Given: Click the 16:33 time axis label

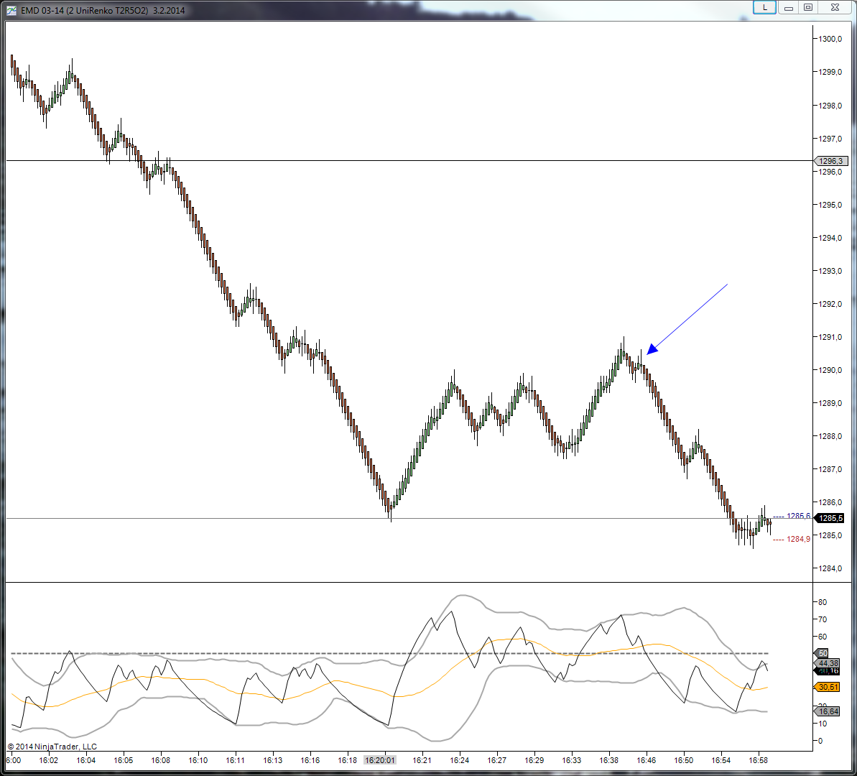Looking at the screenshot, I should coord(571,760).
